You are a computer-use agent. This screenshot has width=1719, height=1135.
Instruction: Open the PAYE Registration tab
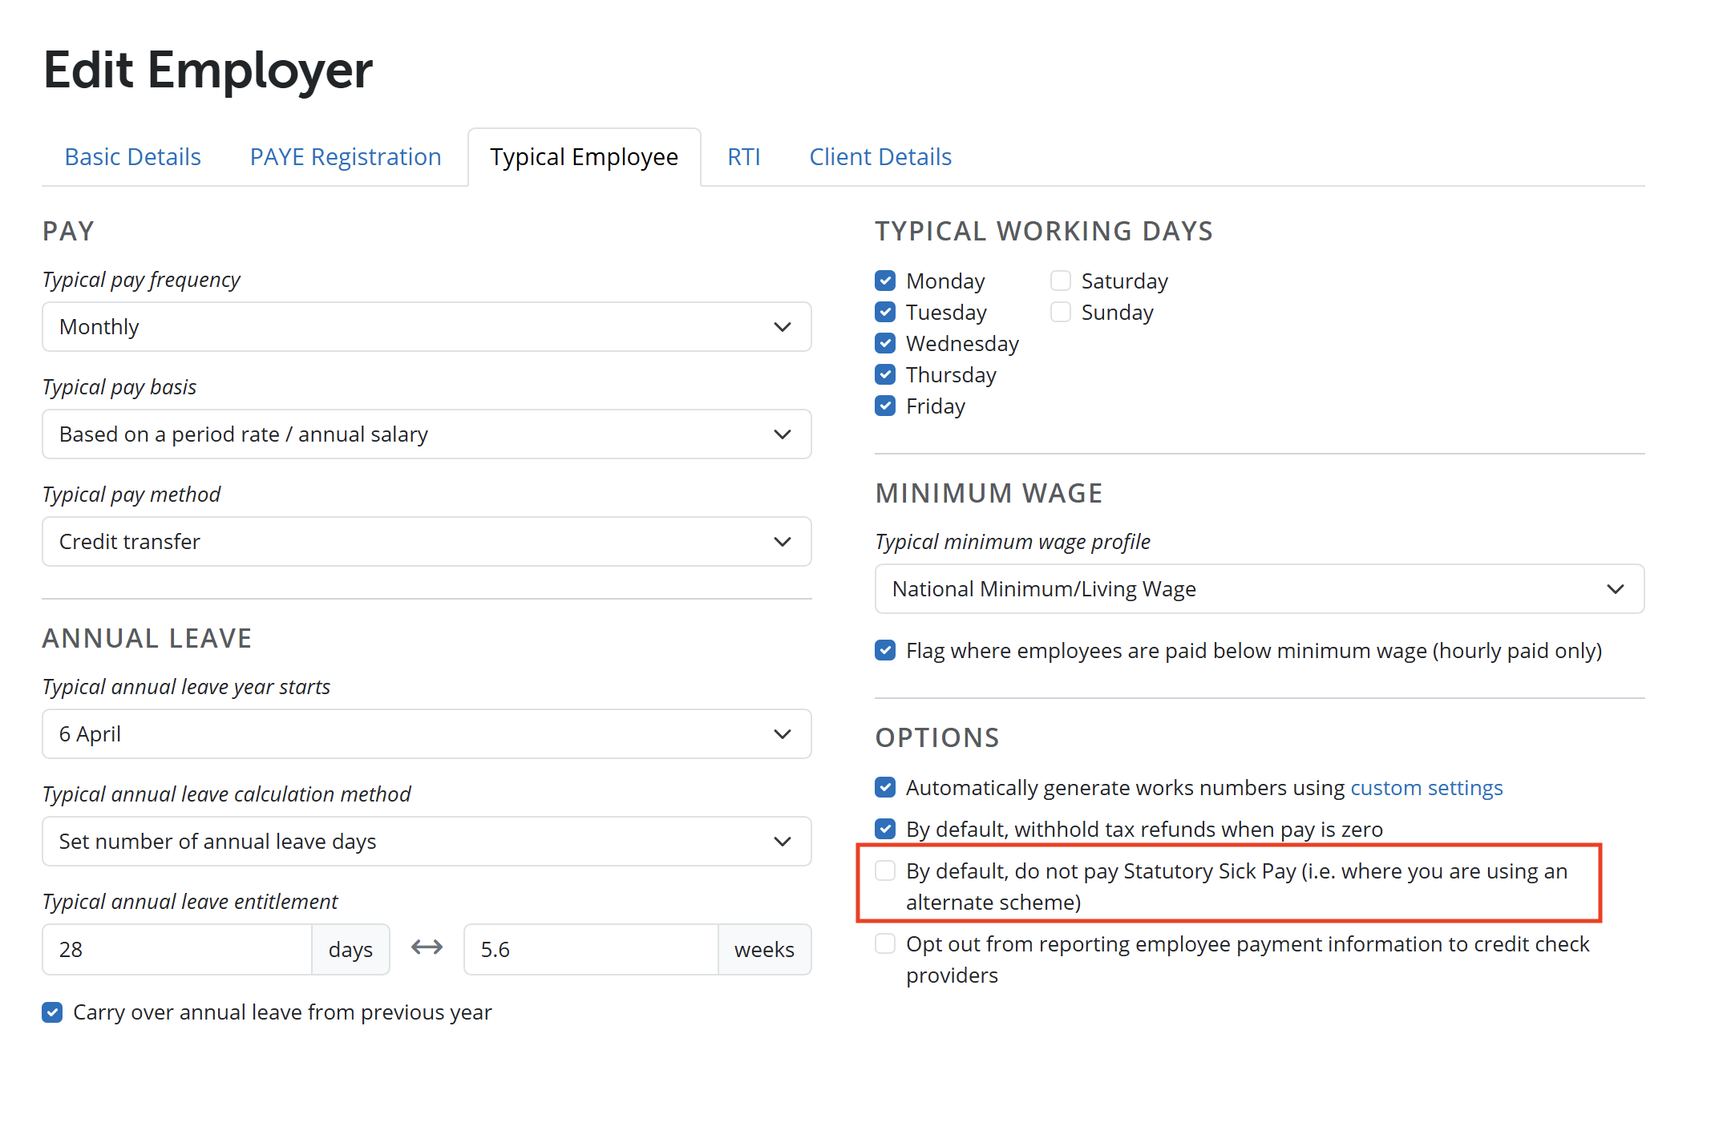(346, 157)
